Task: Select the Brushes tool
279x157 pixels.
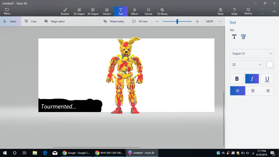Action: [x=65, y=11]
